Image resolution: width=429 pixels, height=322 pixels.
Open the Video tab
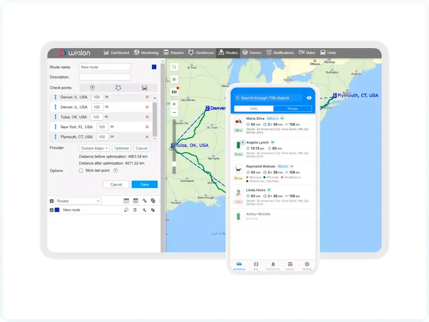pos(307,52)
